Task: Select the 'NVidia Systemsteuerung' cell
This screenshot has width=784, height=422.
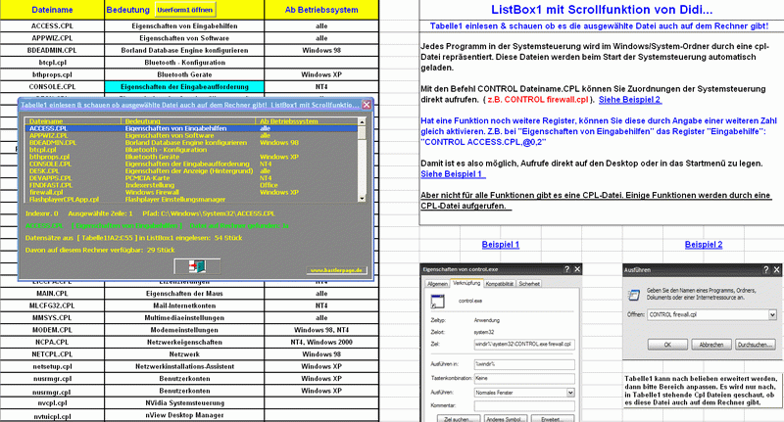Action: [x=184, y=403]
